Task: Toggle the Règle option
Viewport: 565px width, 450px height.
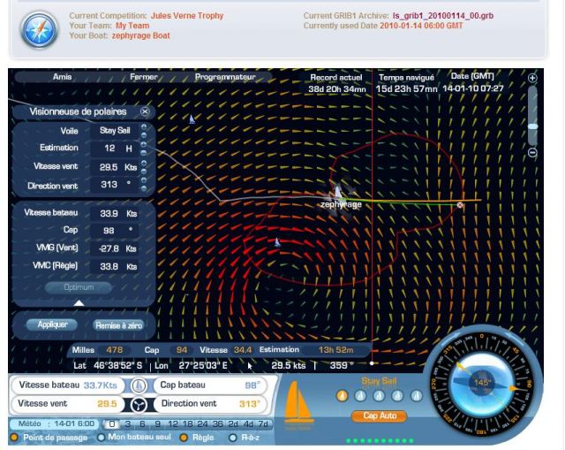Action: click(184, 438)
